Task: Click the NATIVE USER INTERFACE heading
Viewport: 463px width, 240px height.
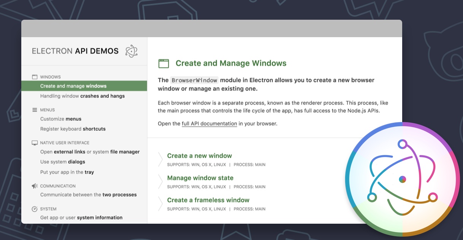Action: coord(65,143)
